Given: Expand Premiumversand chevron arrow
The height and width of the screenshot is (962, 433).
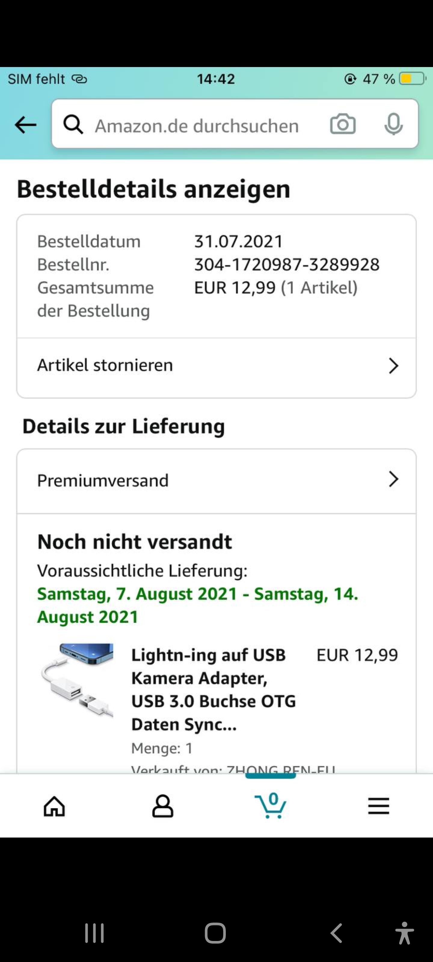Looking at the screenshot, I should [393, 479].
